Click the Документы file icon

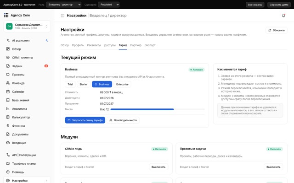[x=8, y=134]
